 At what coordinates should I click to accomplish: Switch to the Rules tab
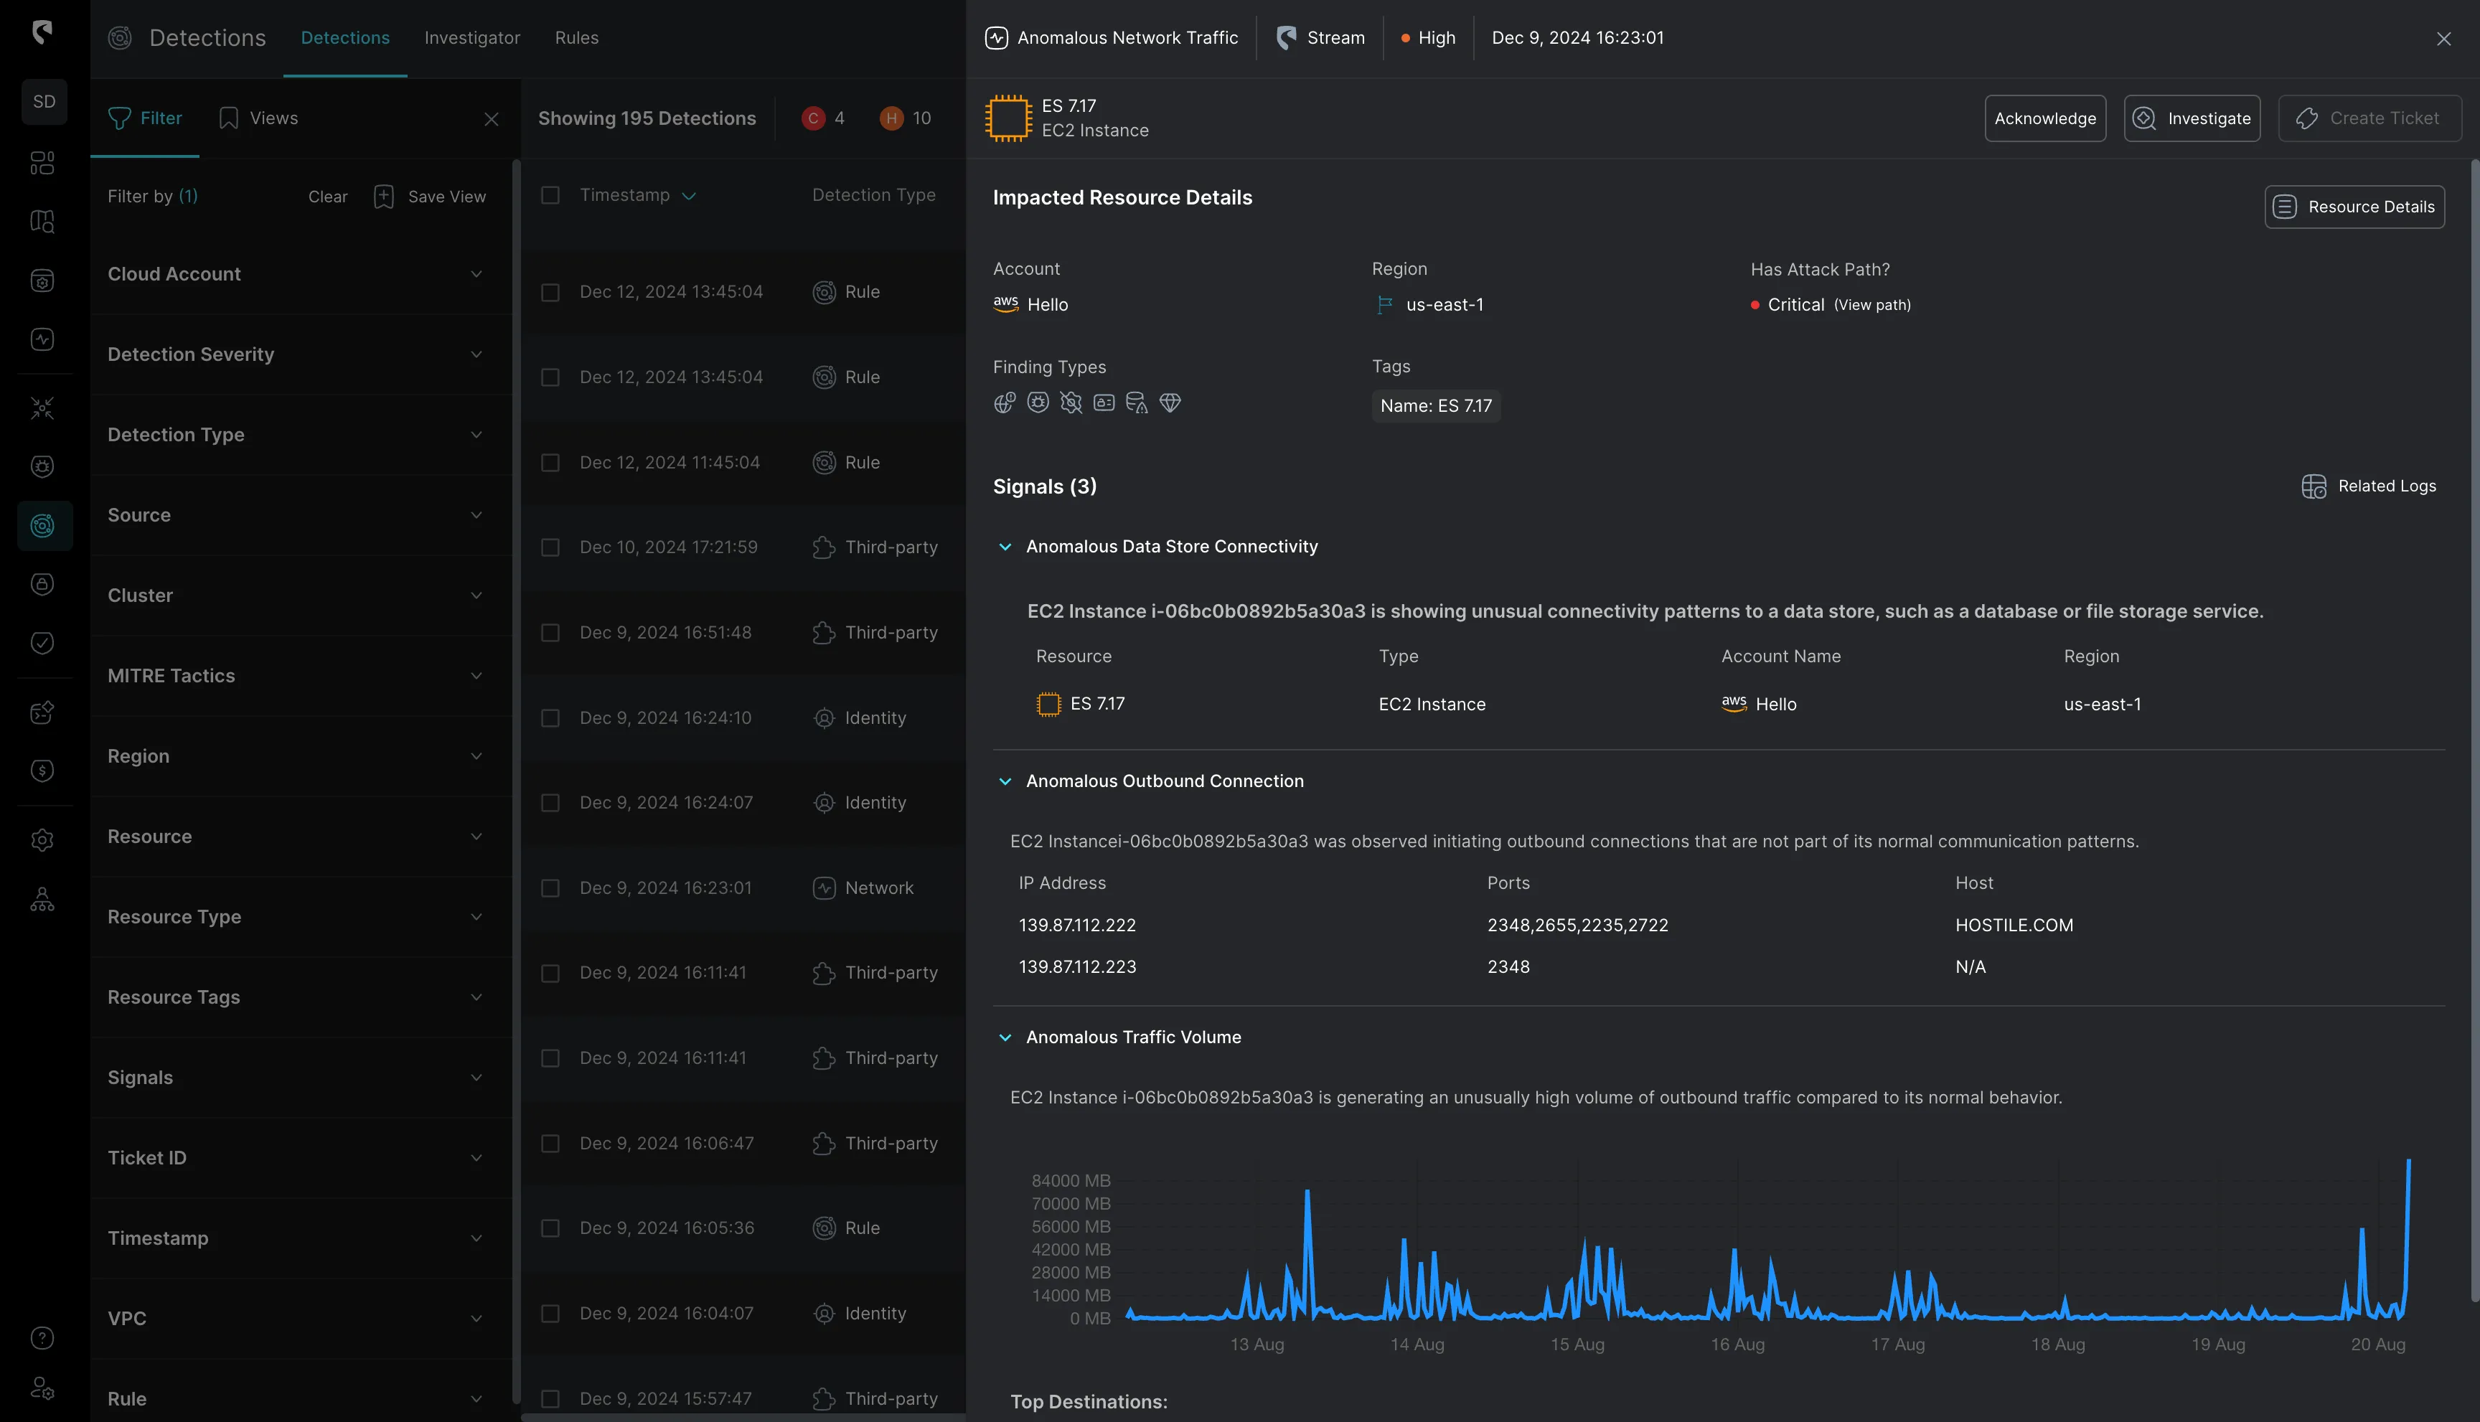pos(576,38)
